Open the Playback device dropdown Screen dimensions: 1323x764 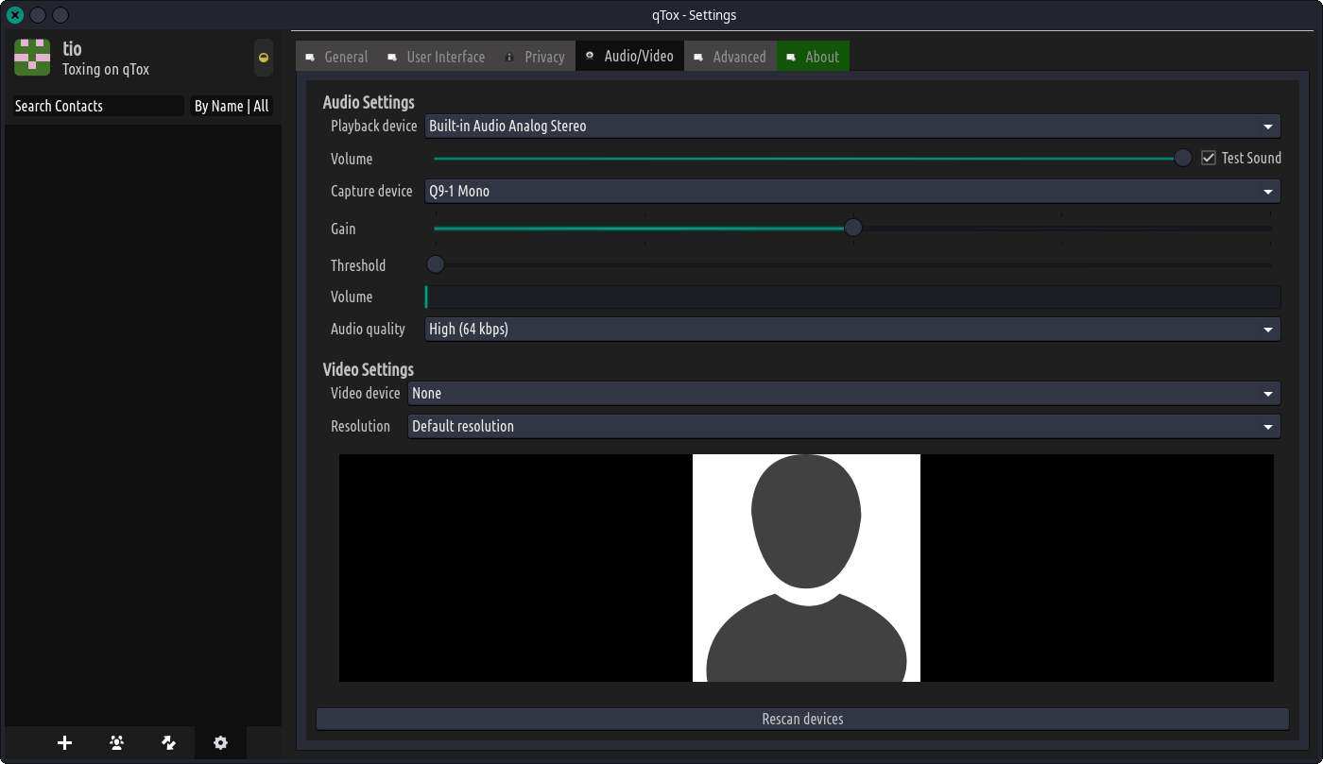pos(851,127)
